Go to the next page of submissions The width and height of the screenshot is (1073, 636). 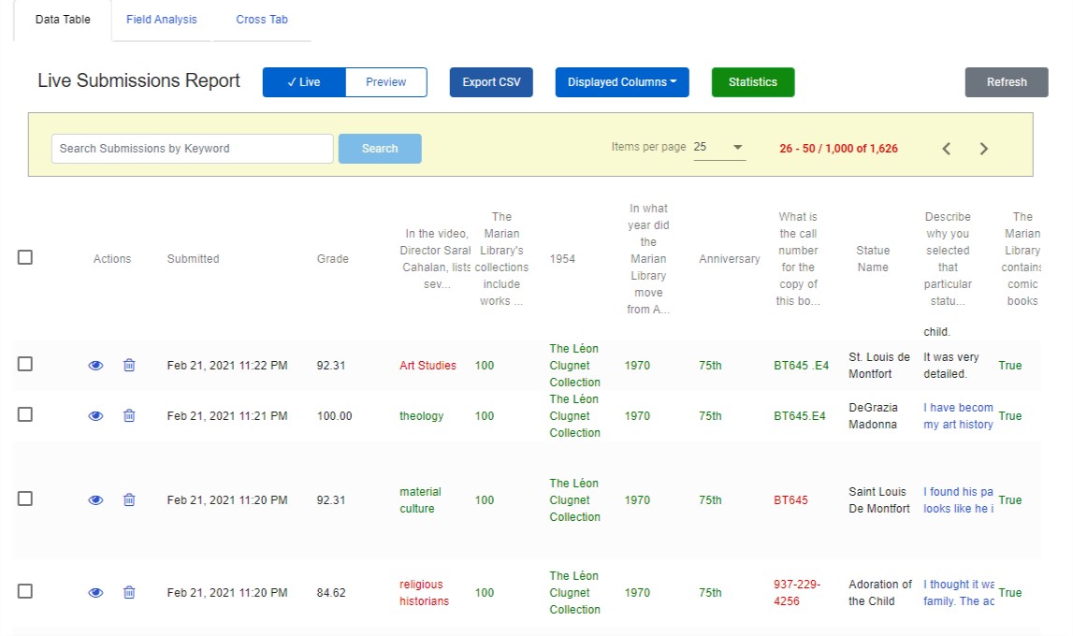click(983, 148)
